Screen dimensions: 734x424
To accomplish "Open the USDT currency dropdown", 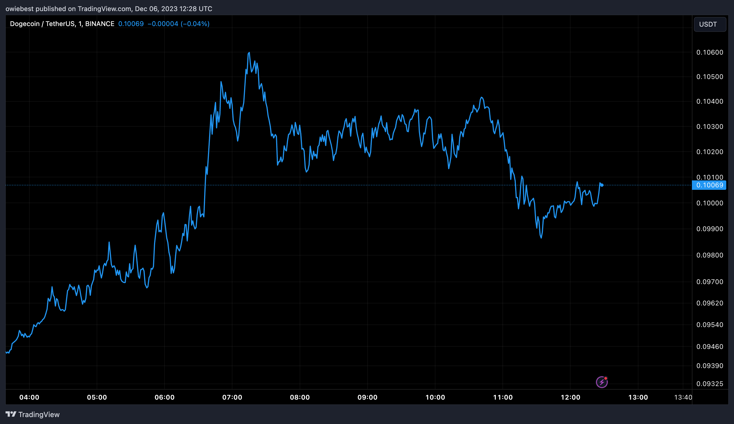I will tap(710, 24).
